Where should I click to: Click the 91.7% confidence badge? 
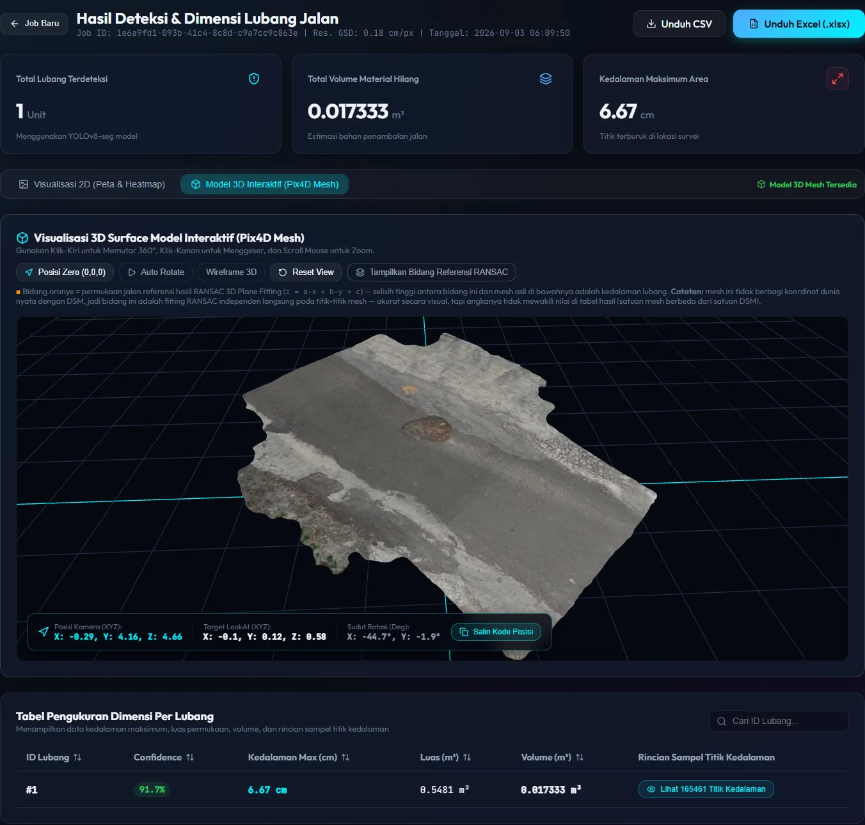[152, 790]
